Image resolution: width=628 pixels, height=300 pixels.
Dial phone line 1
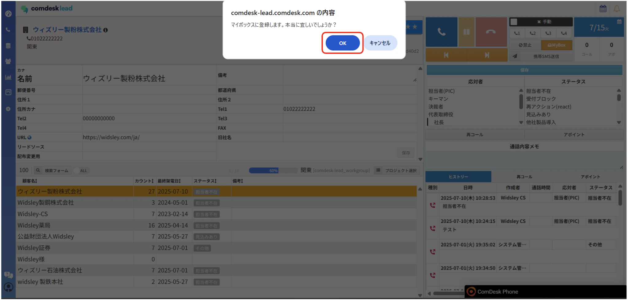517,33
